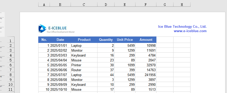The image size is (227, 93).
Task: Select row 8 header
Action: pyautogui.click(x=11, y=75)
